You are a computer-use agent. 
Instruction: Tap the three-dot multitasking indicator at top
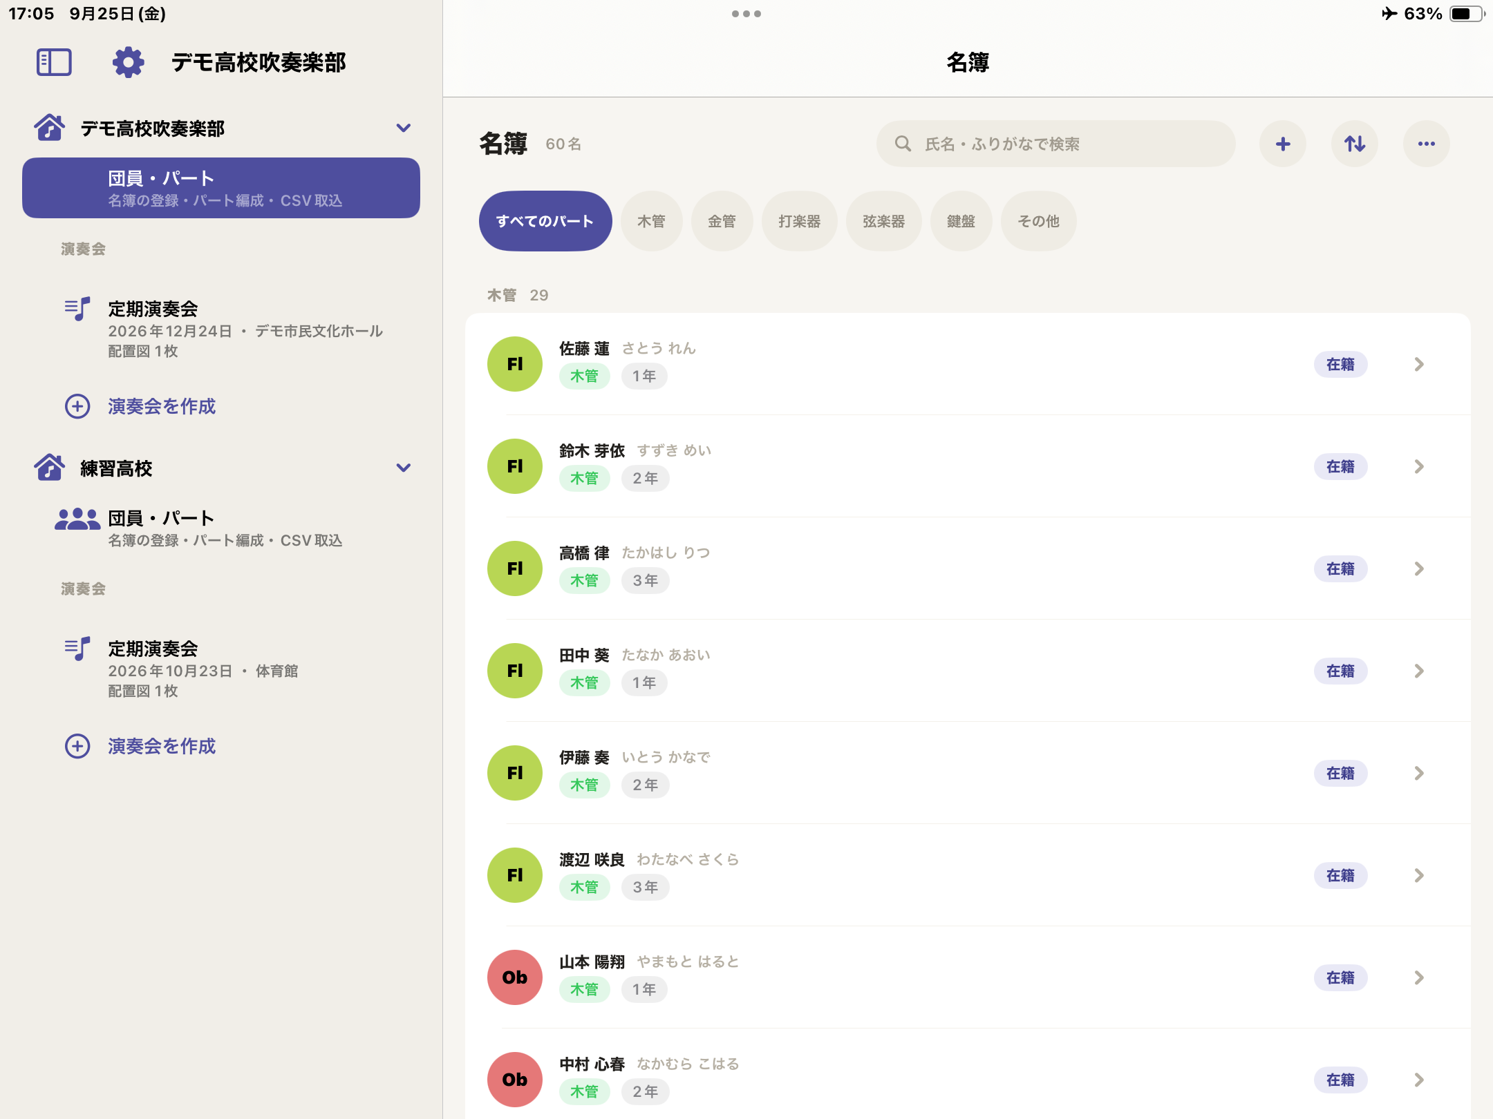[x=746, y=14]
